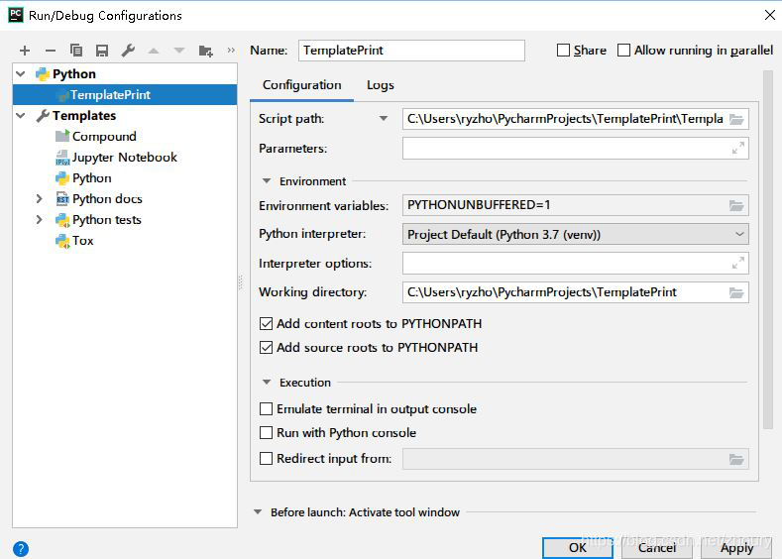Enable Allow running in parallel
This screenshot has height=559, width=782.
pyautogui.click(x=623, y=50)
